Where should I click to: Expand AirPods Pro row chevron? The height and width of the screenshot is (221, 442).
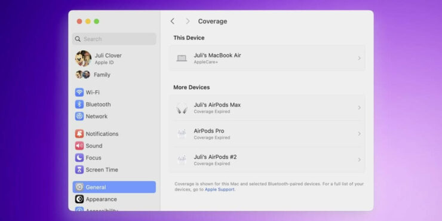coord(359,134)
